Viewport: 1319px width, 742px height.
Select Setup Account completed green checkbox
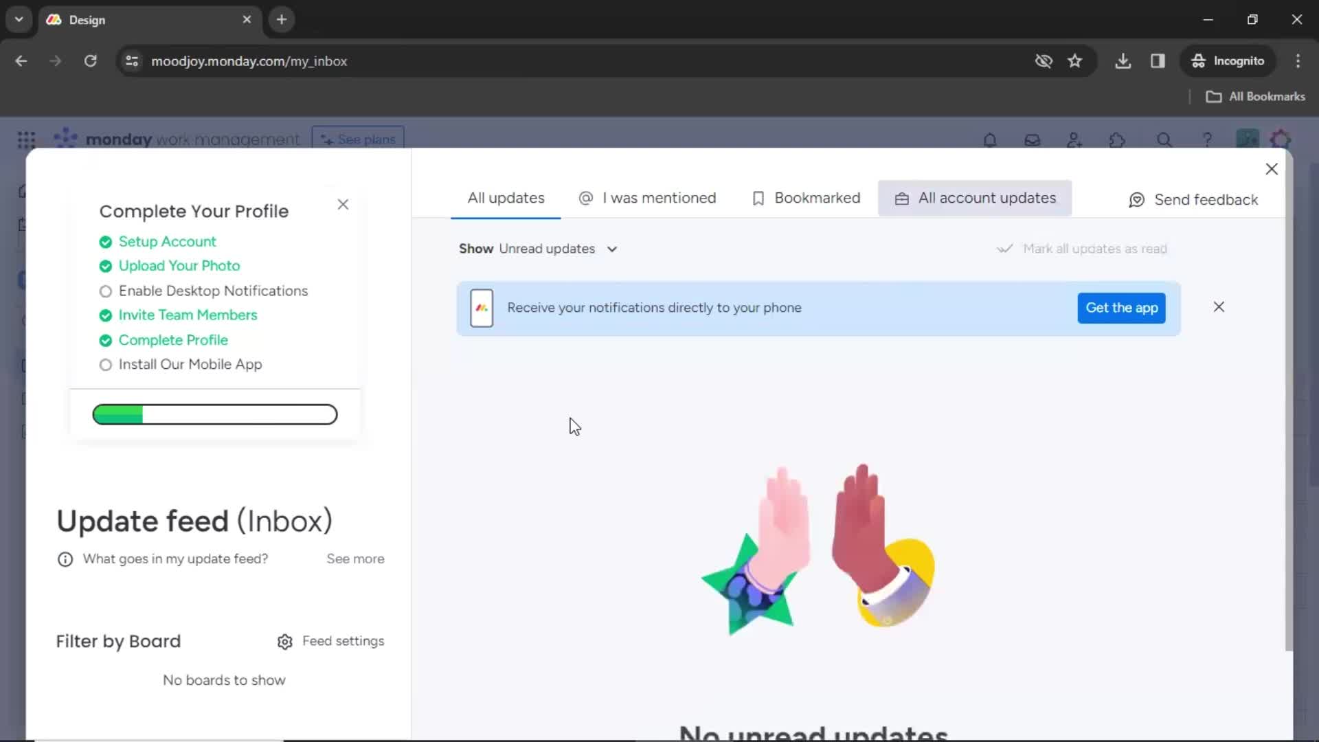click(106, 242)
